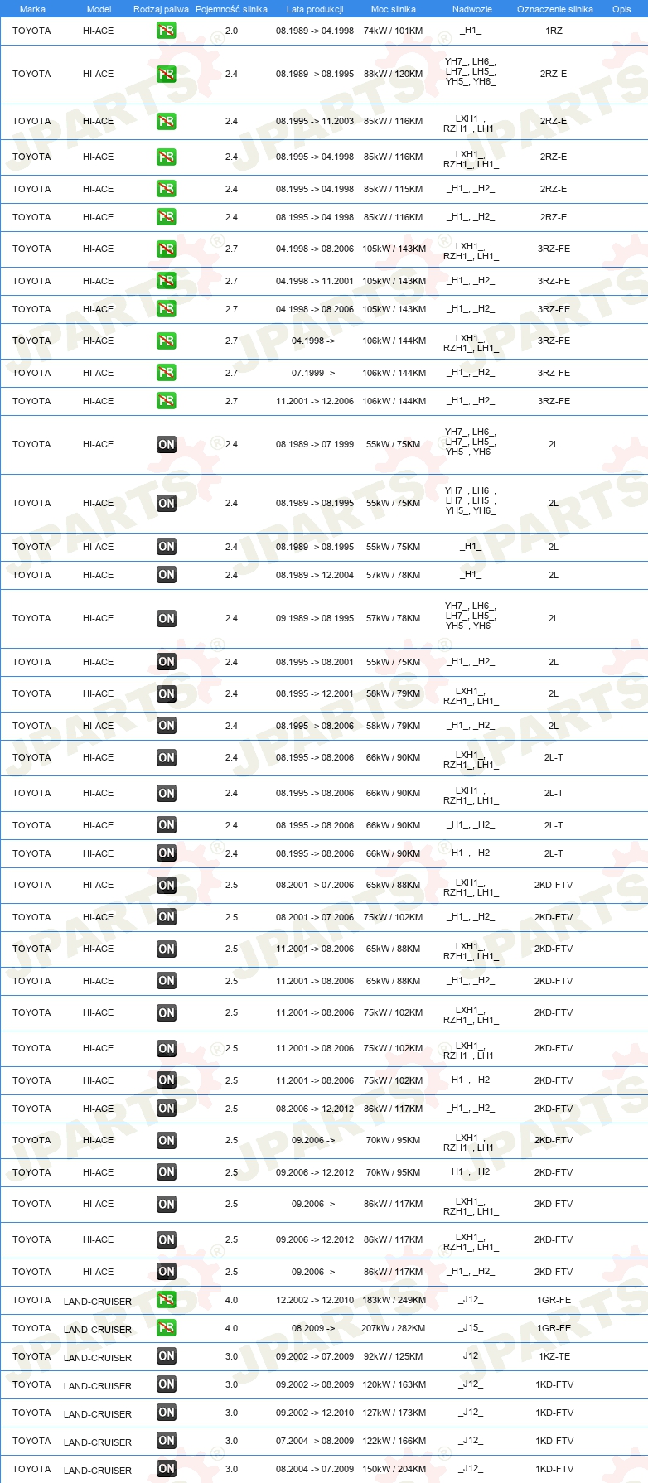Select the 1RZ engine code cell

pos(554,31)
